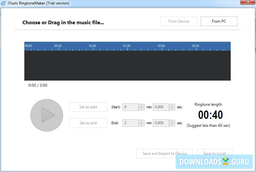Click the 01:30 mark on timeline ruler
This screenshot has width=256, height=172.
(x=127, y=46)
